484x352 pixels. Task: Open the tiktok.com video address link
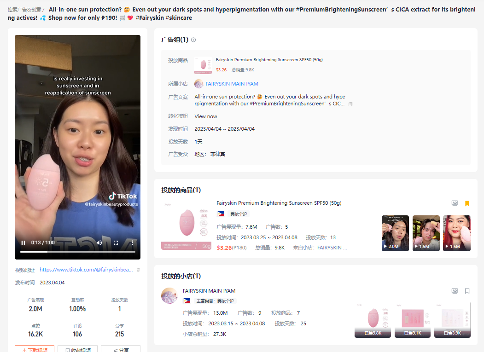tap(86, 270)
